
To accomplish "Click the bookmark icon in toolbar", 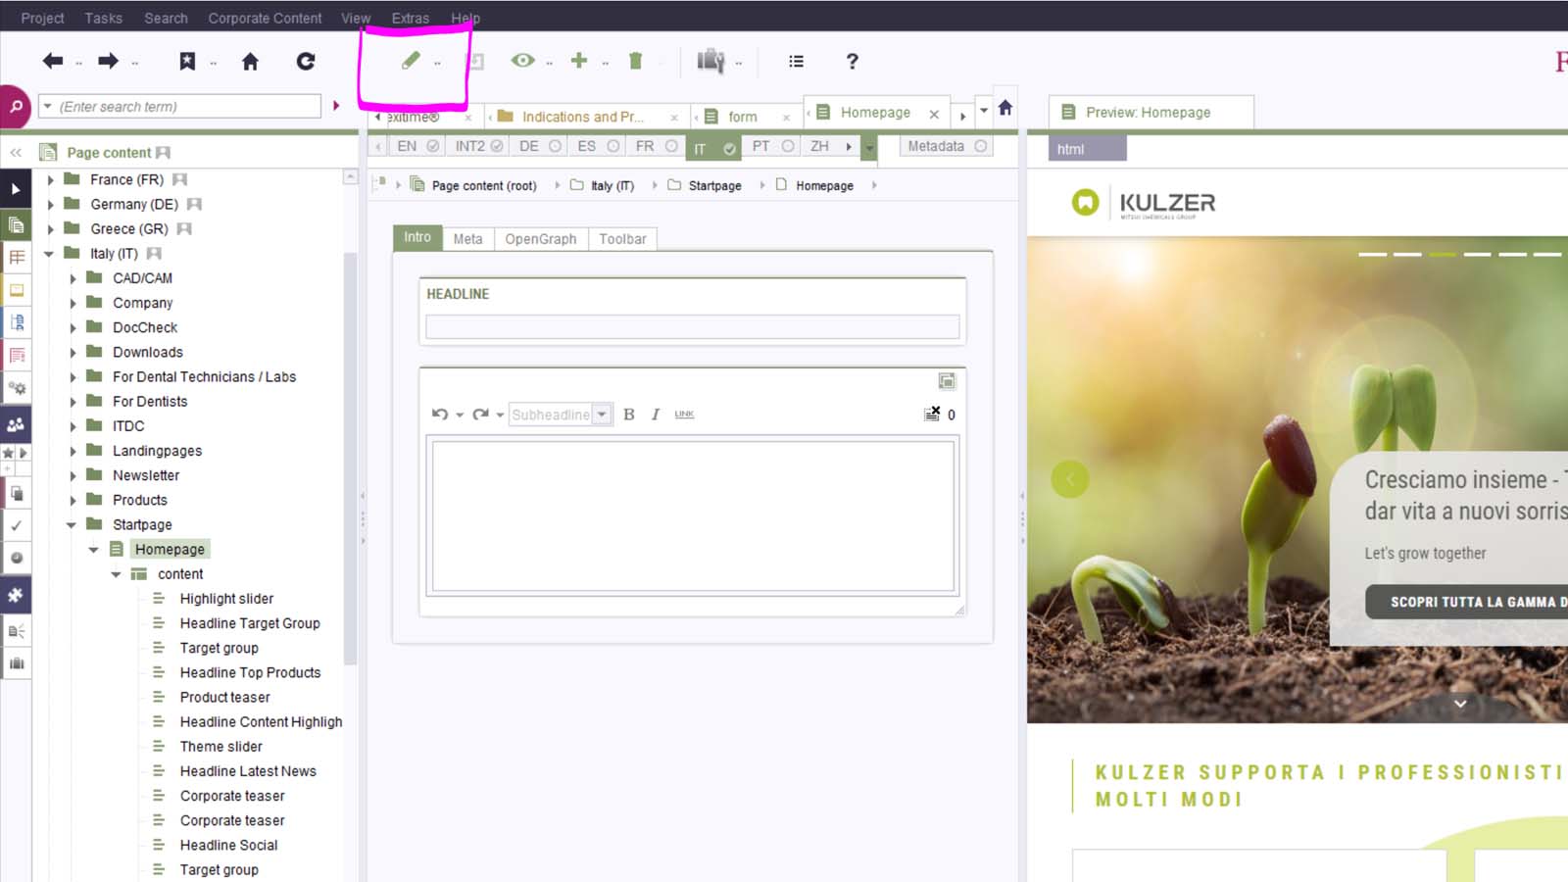I will click(x=187, y=61).
